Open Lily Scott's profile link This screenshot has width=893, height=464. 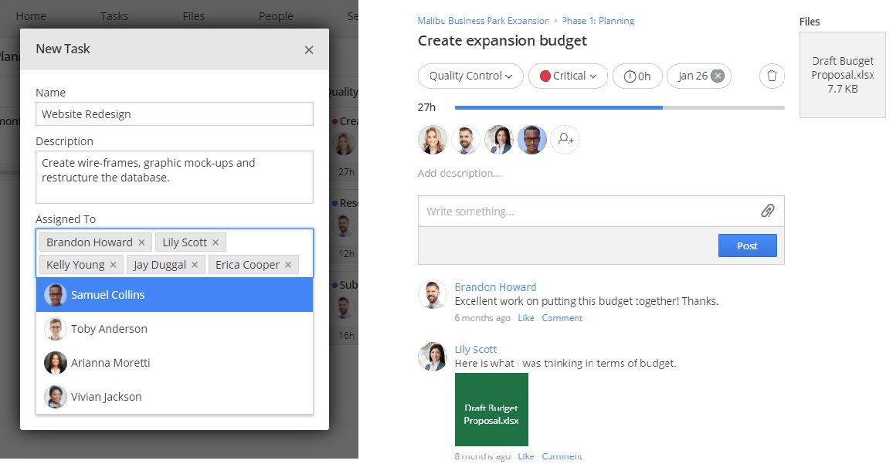(x=476, y=349)
